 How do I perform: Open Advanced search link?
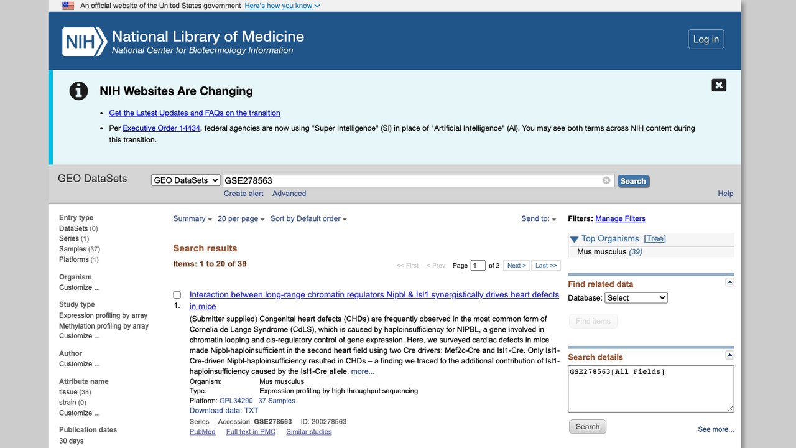[289, 194]
